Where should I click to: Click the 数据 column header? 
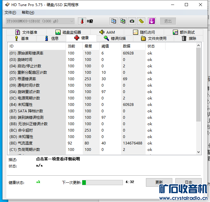tap(133, 46)
